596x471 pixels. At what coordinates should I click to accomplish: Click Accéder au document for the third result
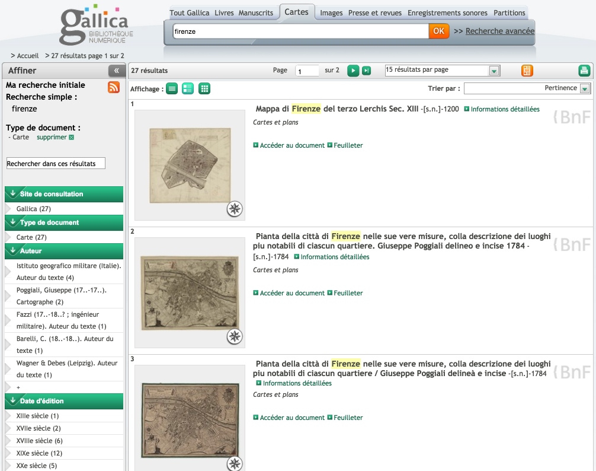tap(289, 418)
